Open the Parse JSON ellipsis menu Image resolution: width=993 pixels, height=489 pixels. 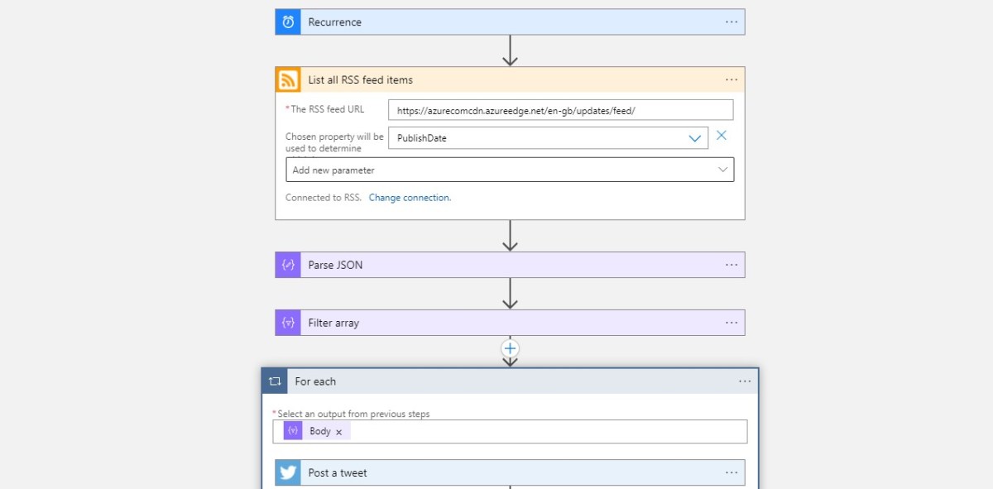pyautogui.click(x=731, y=264)
